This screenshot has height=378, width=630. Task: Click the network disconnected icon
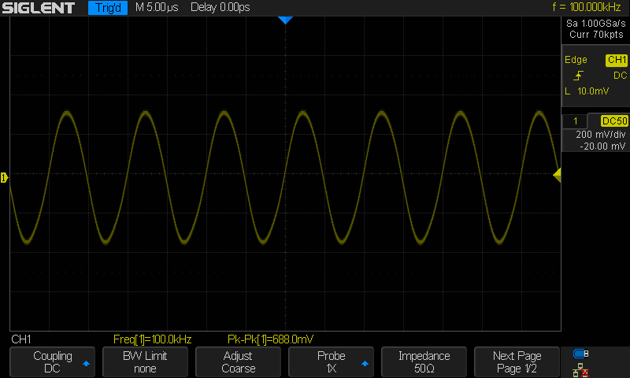(580, 370)
